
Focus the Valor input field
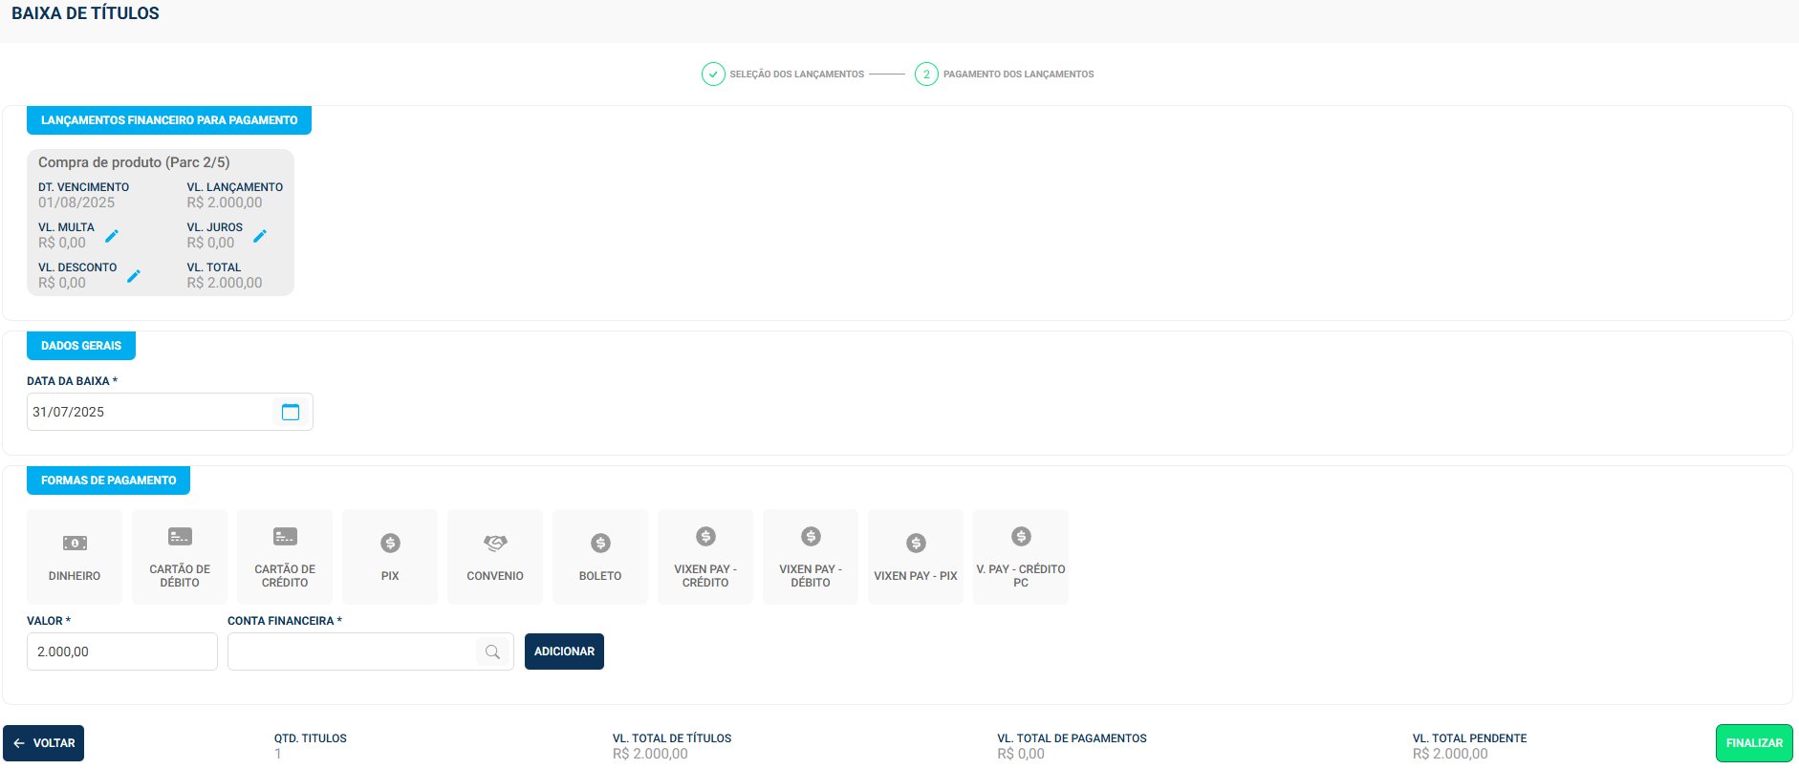click(122, 652)
